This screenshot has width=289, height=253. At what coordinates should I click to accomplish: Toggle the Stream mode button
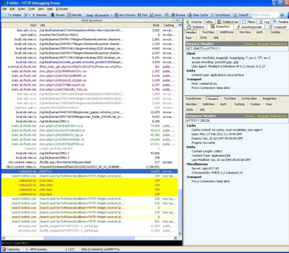pos(57,15)
